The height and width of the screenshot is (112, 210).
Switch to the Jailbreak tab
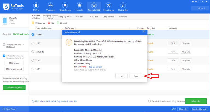click(x=79, y=17)
